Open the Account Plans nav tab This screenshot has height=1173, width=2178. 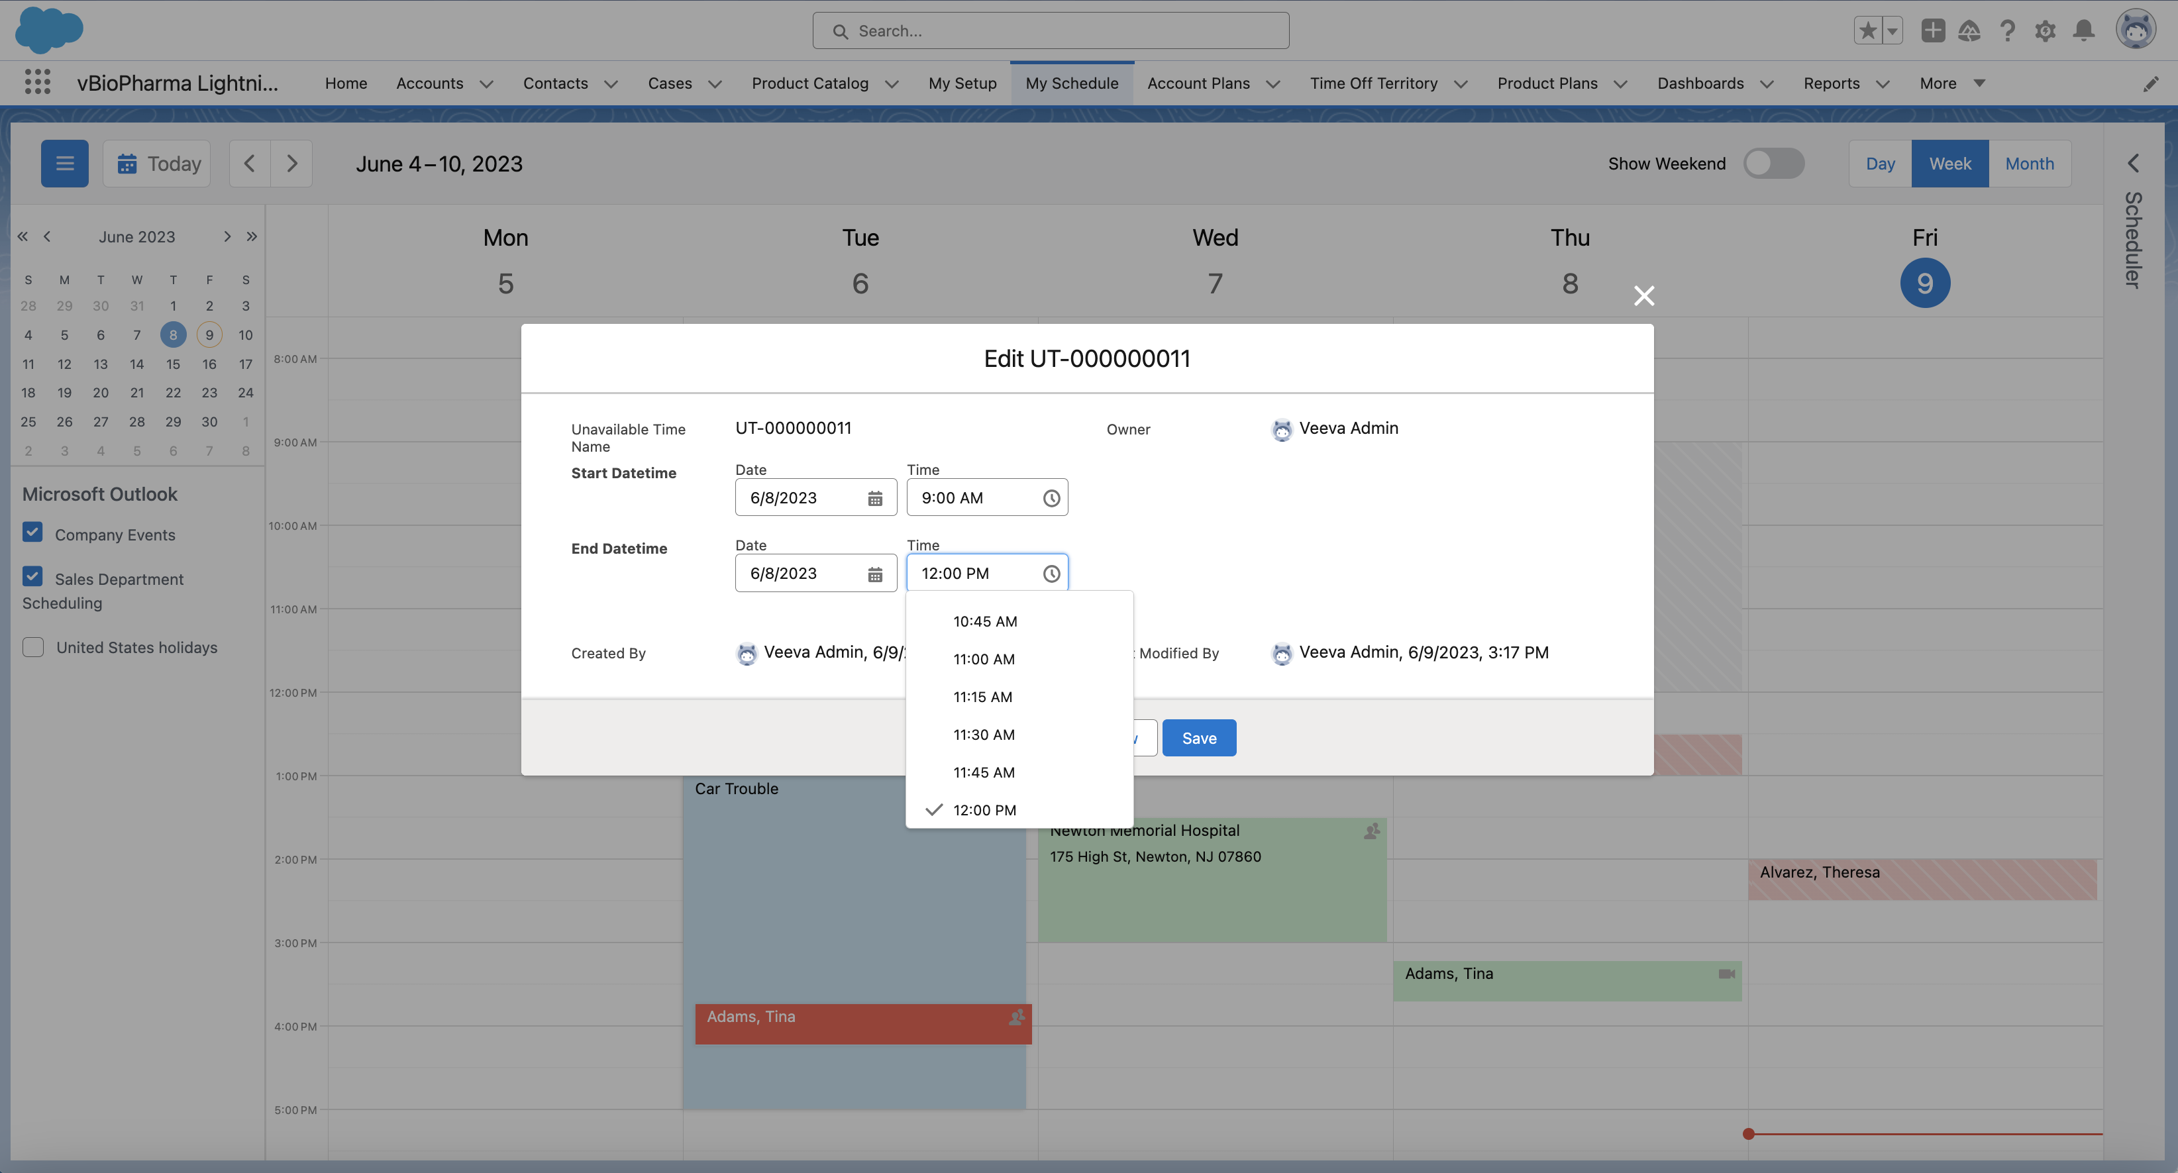(x=1198, y=83)
